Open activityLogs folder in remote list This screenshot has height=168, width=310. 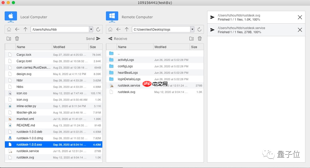point(155,60)
